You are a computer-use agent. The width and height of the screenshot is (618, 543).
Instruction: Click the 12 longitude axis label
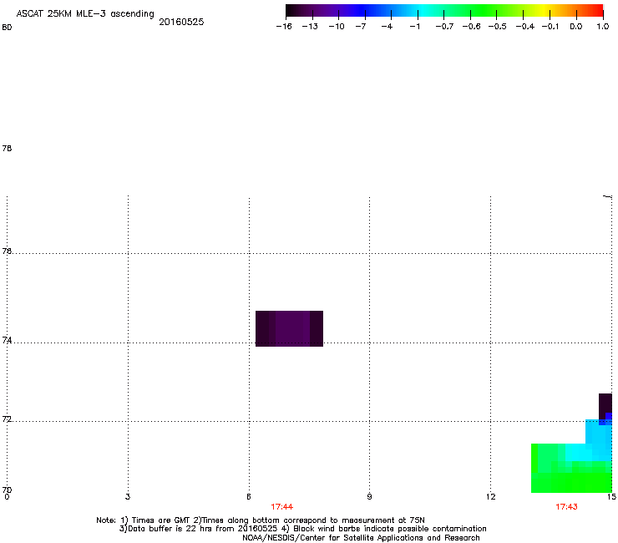click(491, 496)
